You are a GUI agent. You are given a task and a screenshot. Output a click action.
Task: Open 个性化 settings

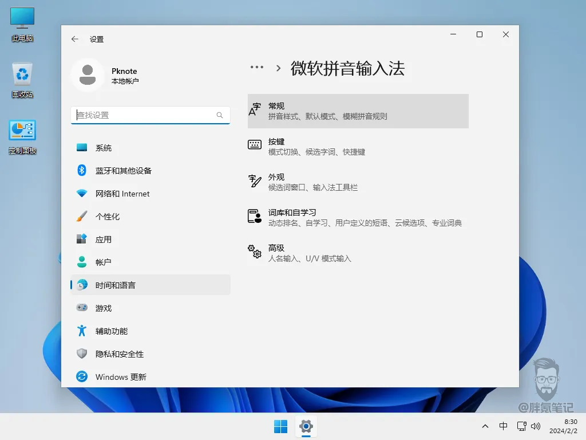coord(151,217)
